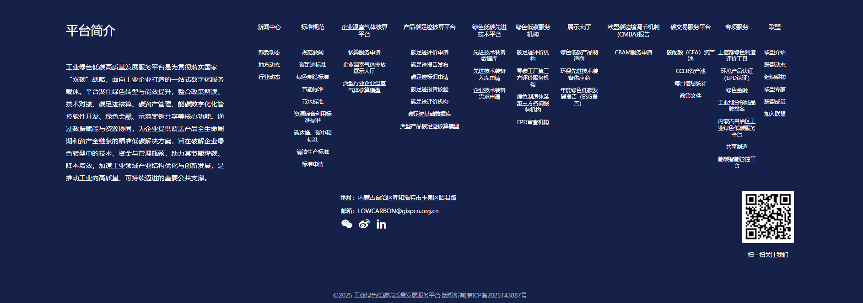Click the 共享制造 link

pos(737,147)
